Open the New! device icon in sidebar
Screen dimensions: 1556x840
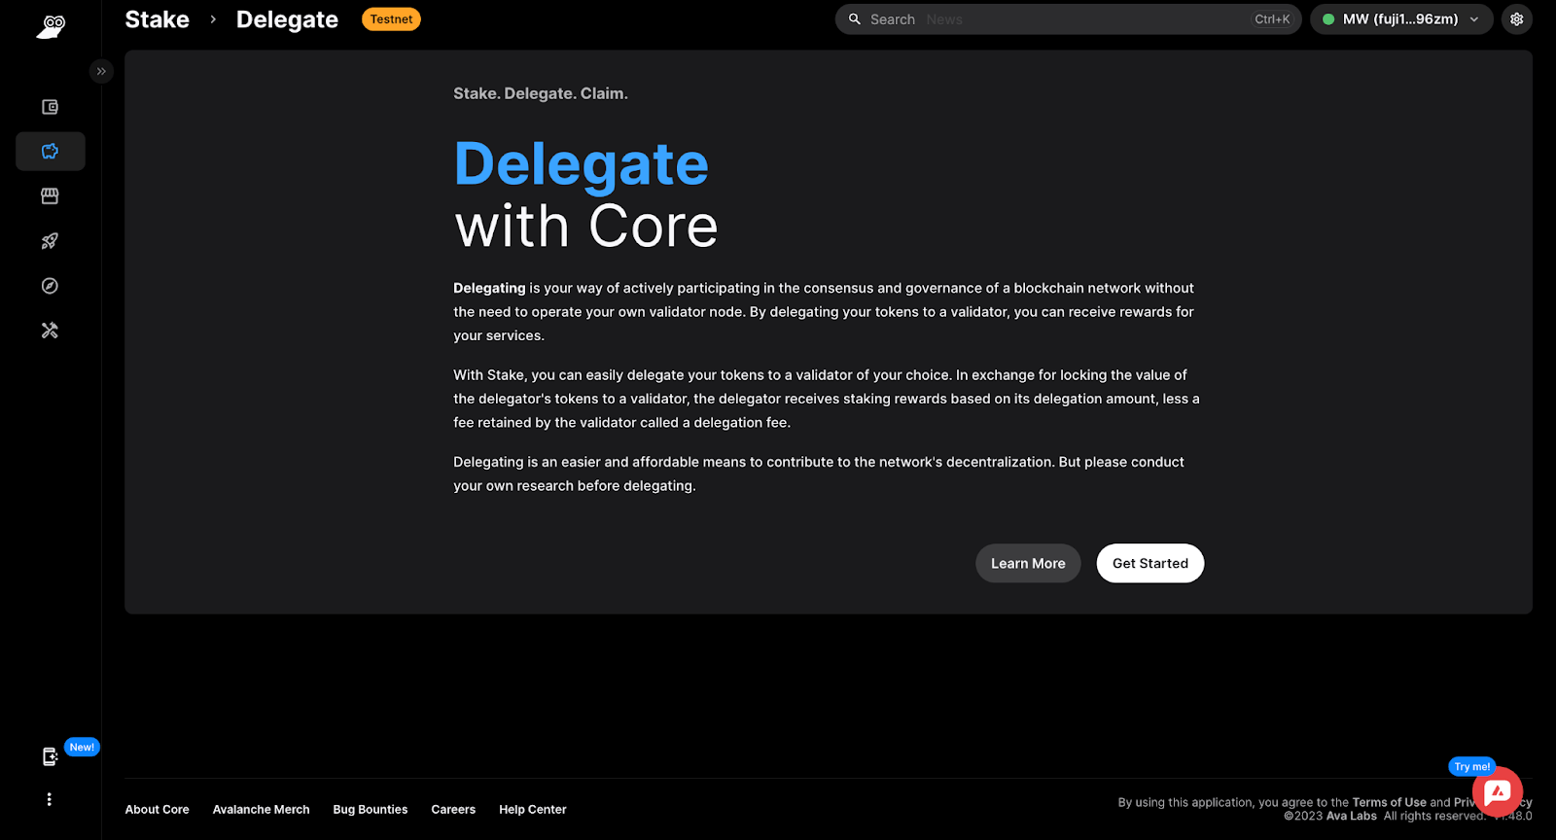point(51,756)
